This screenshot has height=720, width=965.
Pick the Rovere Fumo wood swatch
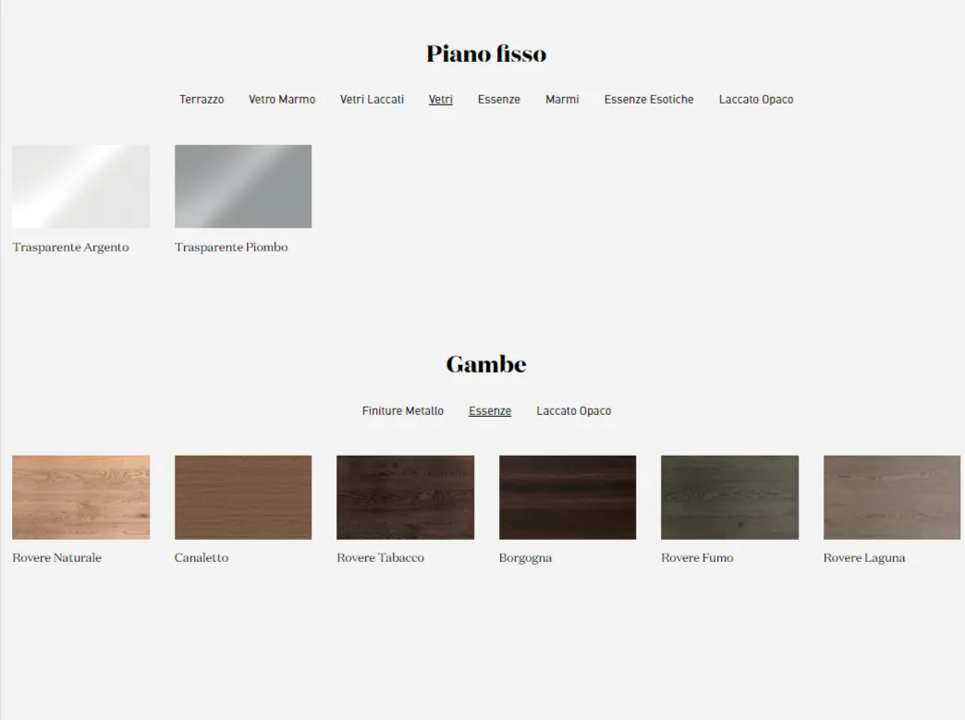point(730,497)
